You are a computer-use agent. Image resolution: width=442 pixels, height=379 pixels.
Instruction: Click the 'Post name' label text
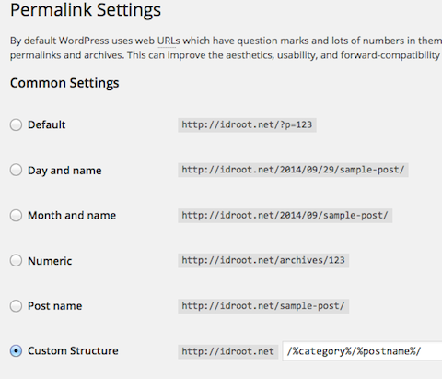pyautogui.click(x=55, y=306)
